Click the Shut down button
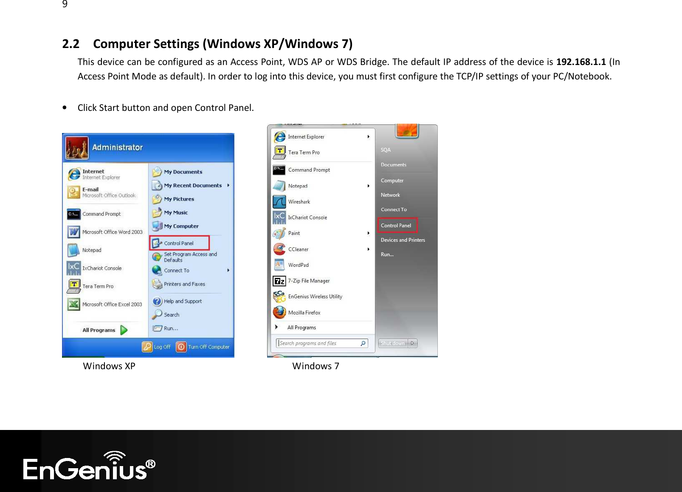682x492 pixels. click(393, 343)
